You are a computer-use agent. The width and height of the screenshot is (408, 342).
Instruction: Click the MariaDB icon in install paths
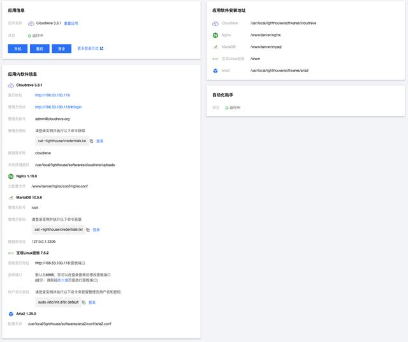[215, 47]
